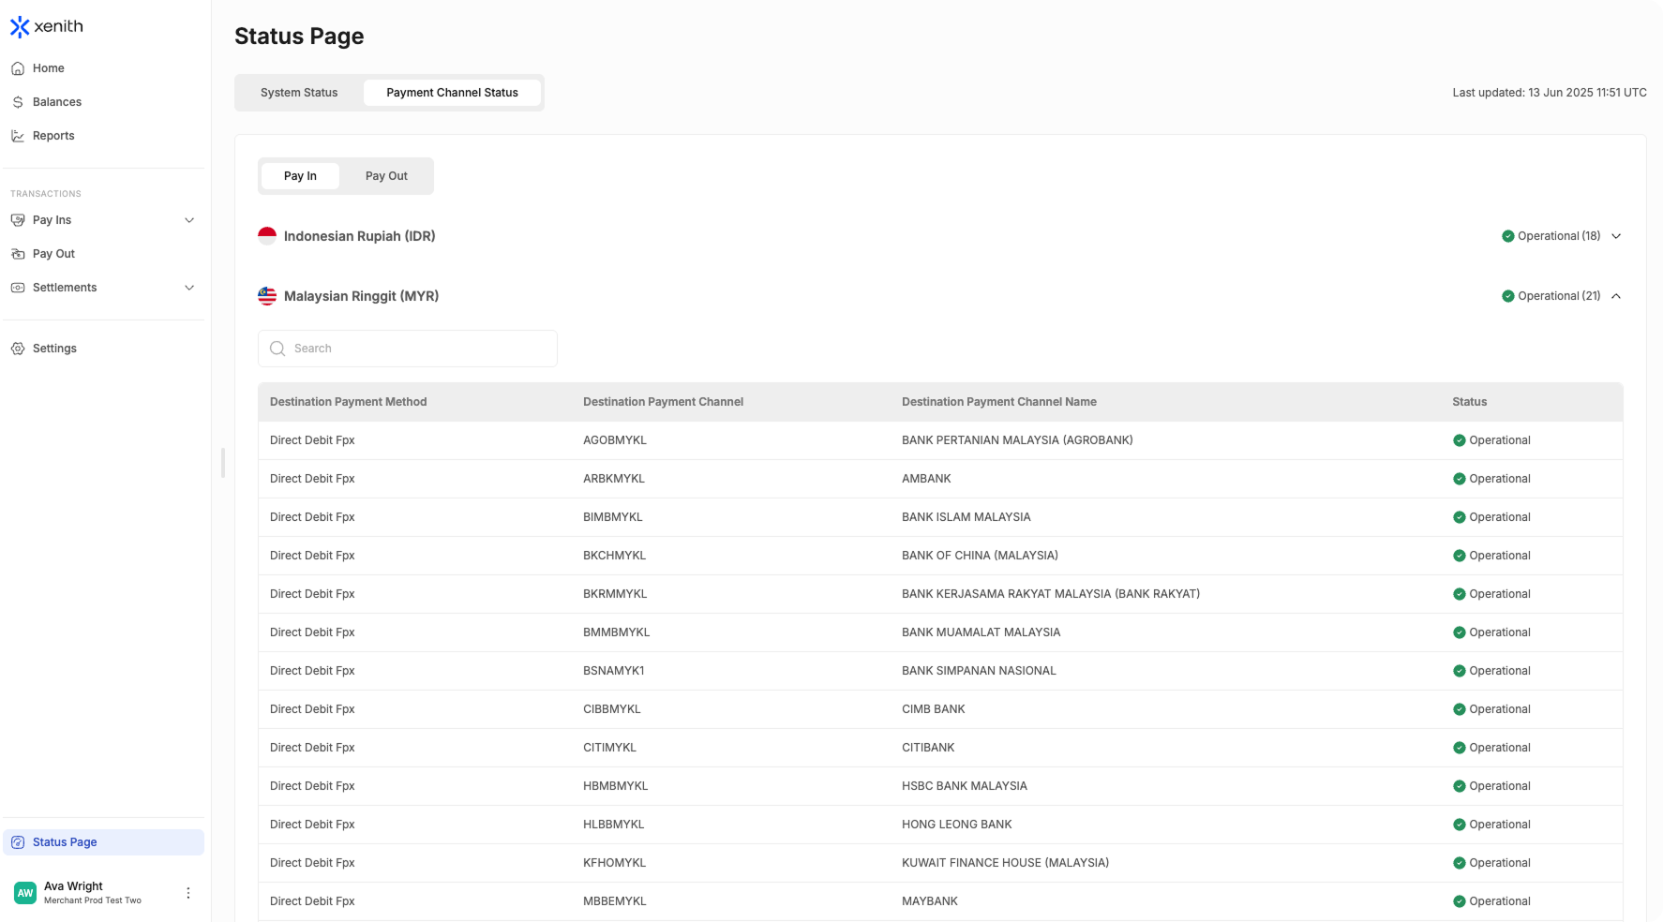Click the Indonesian flag icon
This screenshot has width=1663, height=922.
pyautogui.click(x=267, y=236)
